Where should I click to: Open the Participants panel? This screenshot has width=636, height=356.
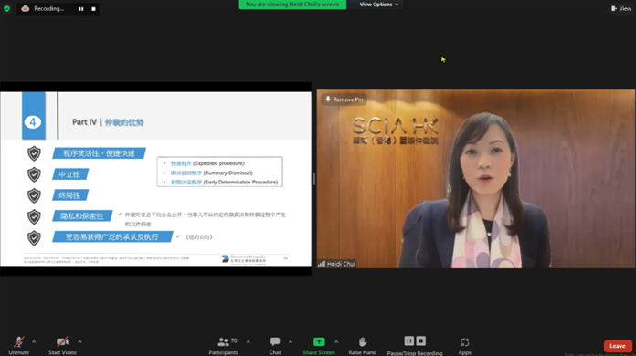[x=224, y=345]
